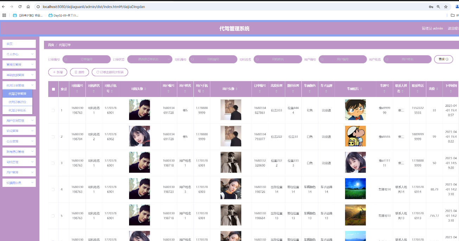459x241 pixels.
Task: Expand the 轮播图信息 sidebar menu
Action: pos(19,183)
